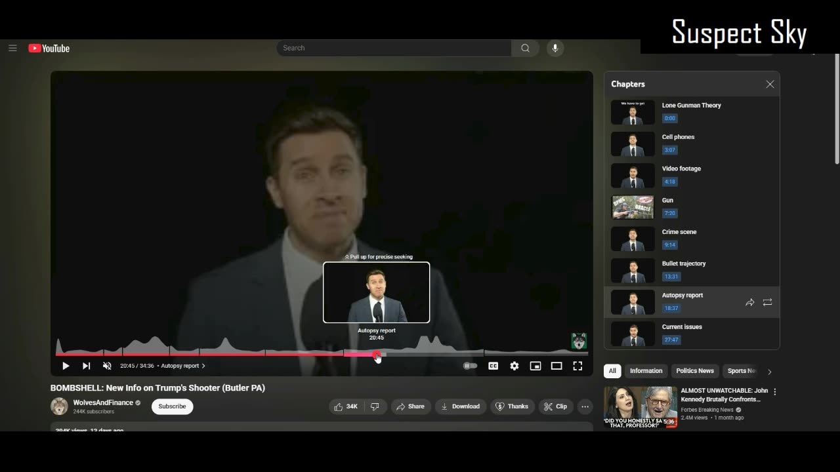
Task: Click the 0:00 timestamp badge
Action: pos(669,118)
